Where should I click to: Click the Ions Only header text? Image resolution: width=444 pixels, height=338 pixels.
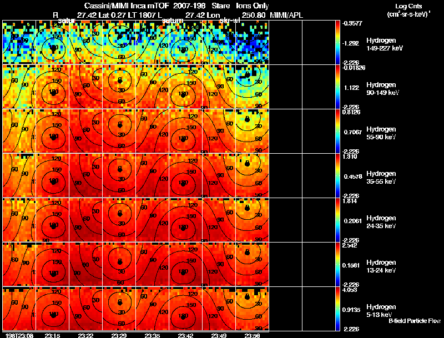(x=253, y=6)
